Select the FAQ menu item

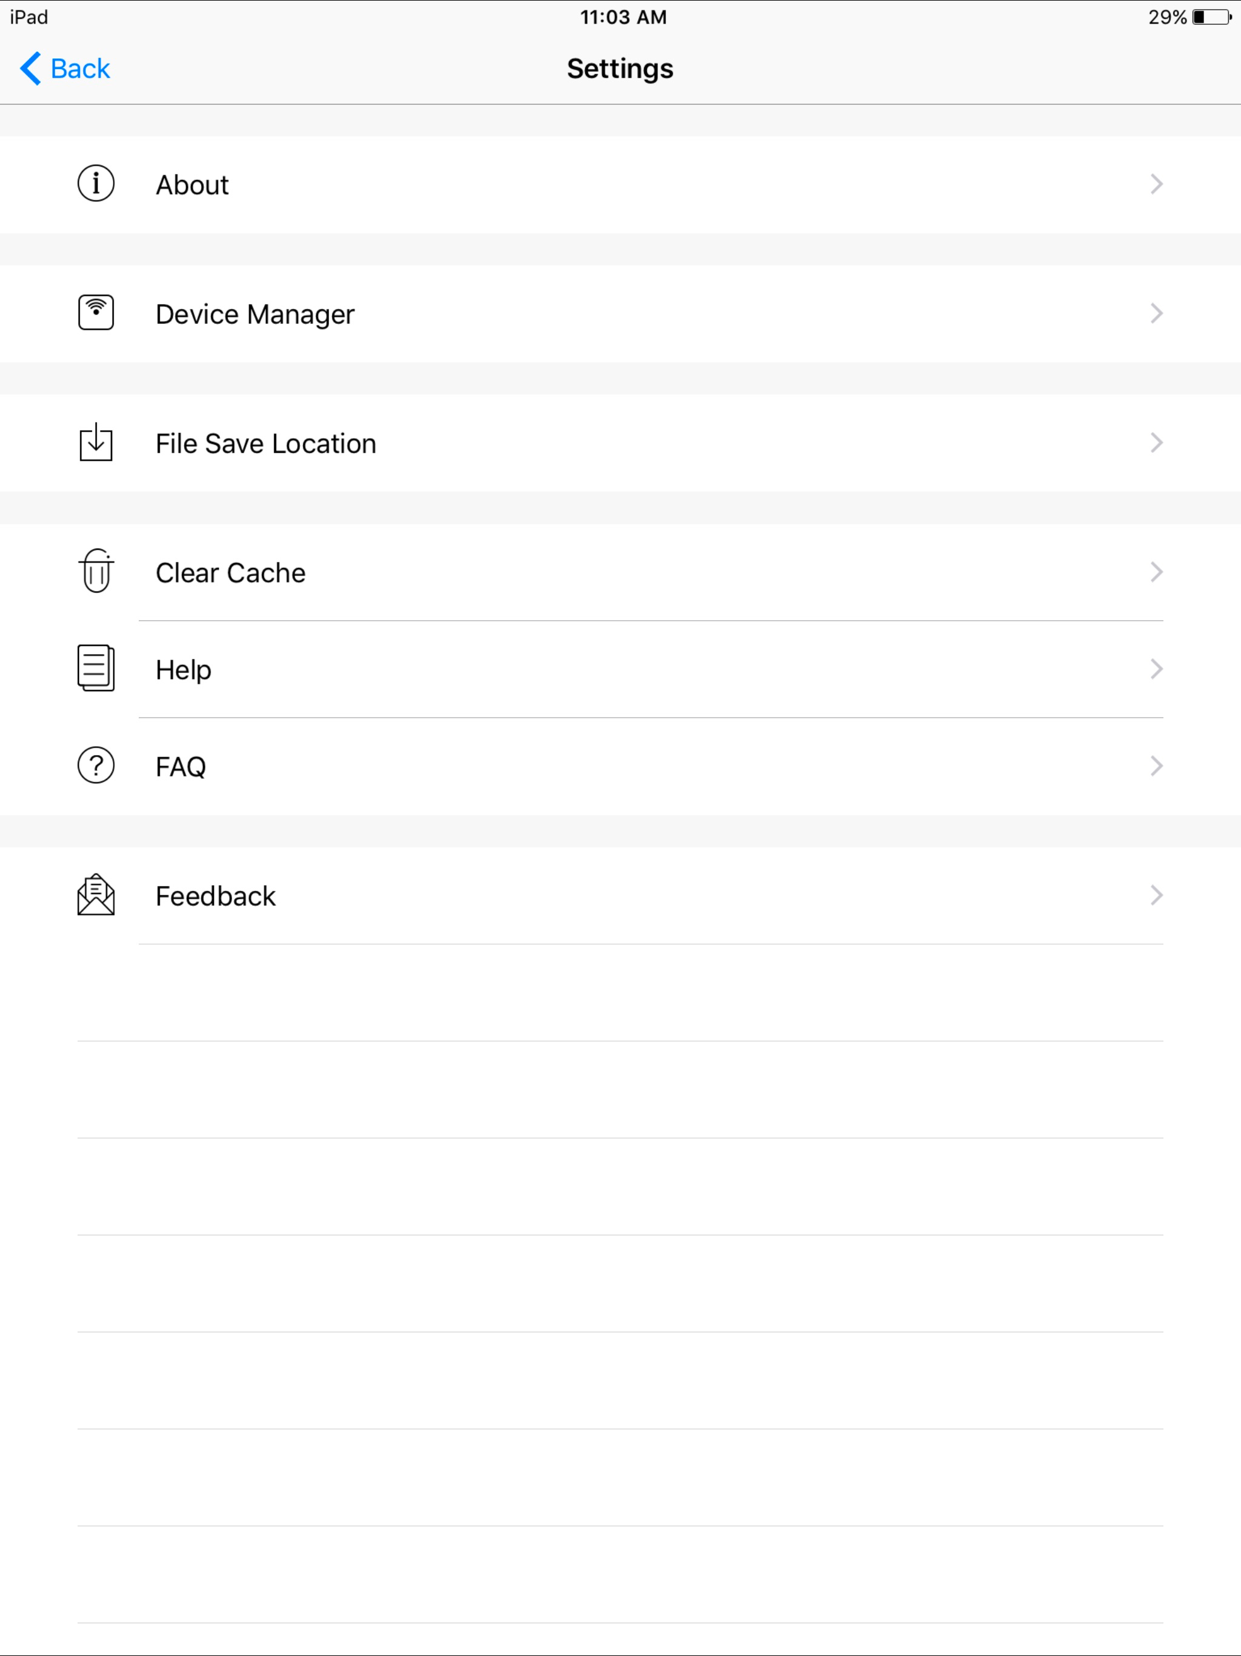(620, 767)
